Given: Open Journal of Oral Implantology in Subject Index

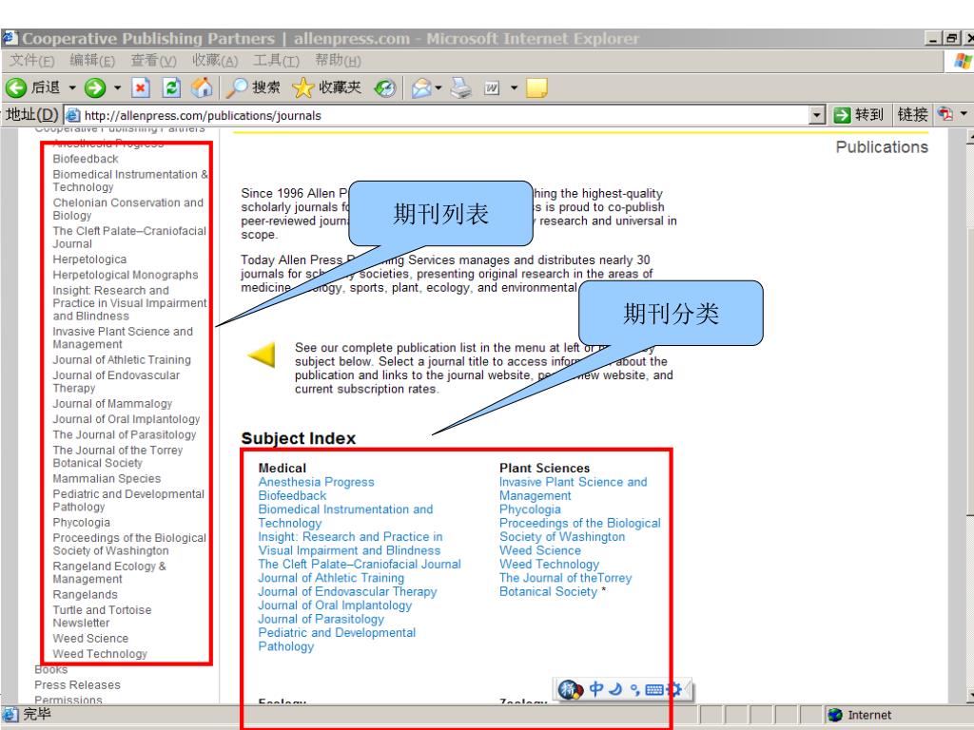Looking at the screenshot, I should (x=335, y=605).
